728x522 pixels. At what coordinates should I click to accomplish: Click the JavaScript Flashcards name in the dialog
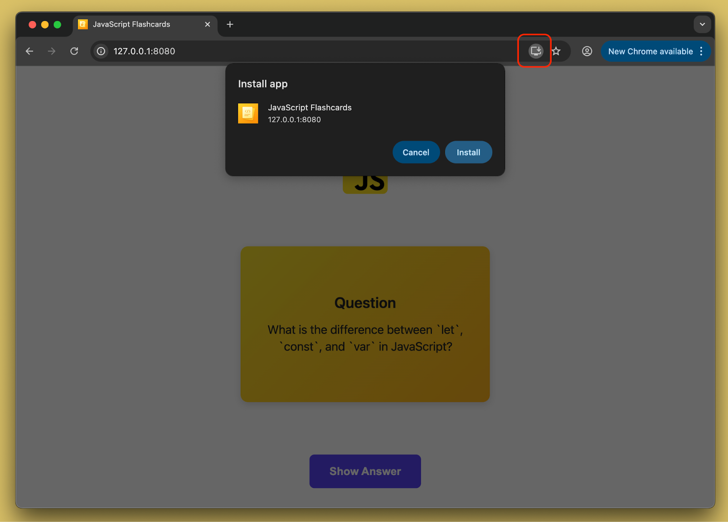pos(309,107)
